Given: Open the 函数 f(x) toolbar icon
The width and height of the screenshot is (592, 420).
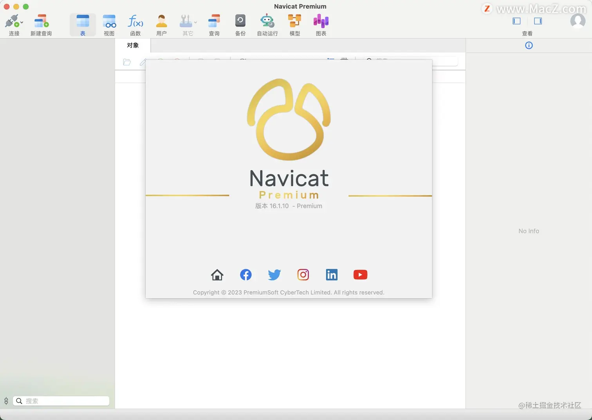Looking at the screenshot, I should pos(135,21).
